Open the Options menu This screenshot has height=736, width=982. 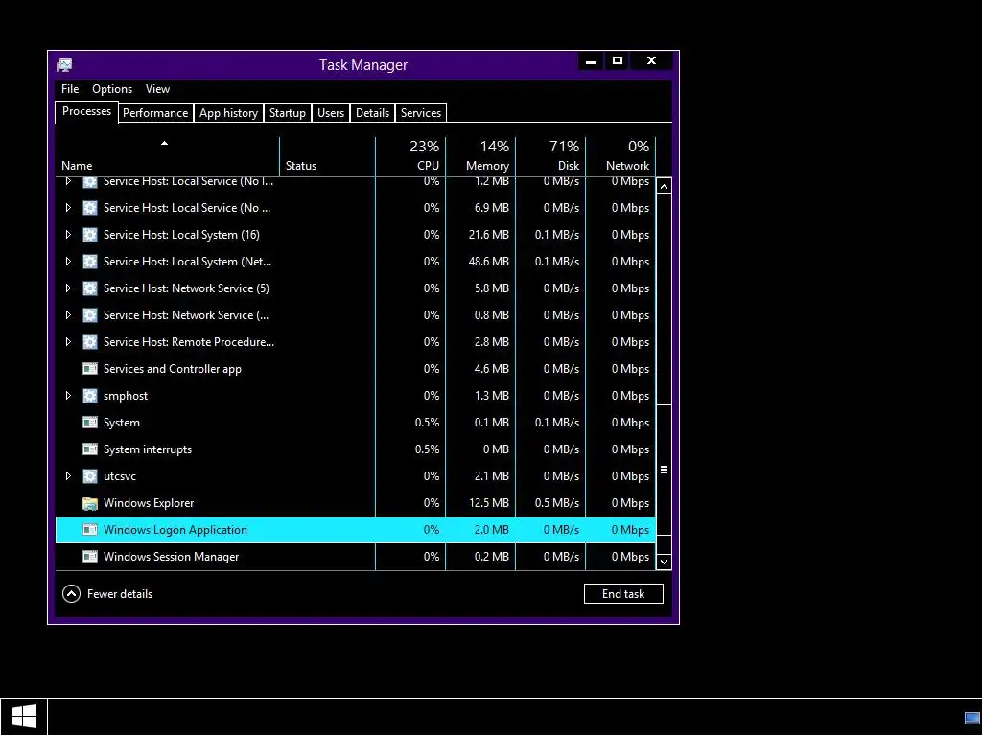112,89
